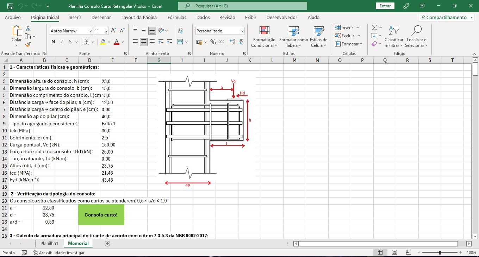
Task: Toggle italic formatting
Action: [x=62, y=42]
